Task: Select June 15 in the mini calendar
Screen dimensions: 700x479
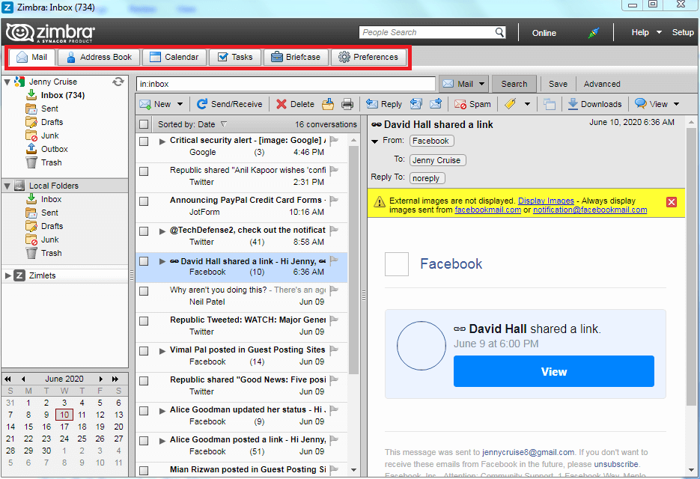Action: tap(28, 427)
